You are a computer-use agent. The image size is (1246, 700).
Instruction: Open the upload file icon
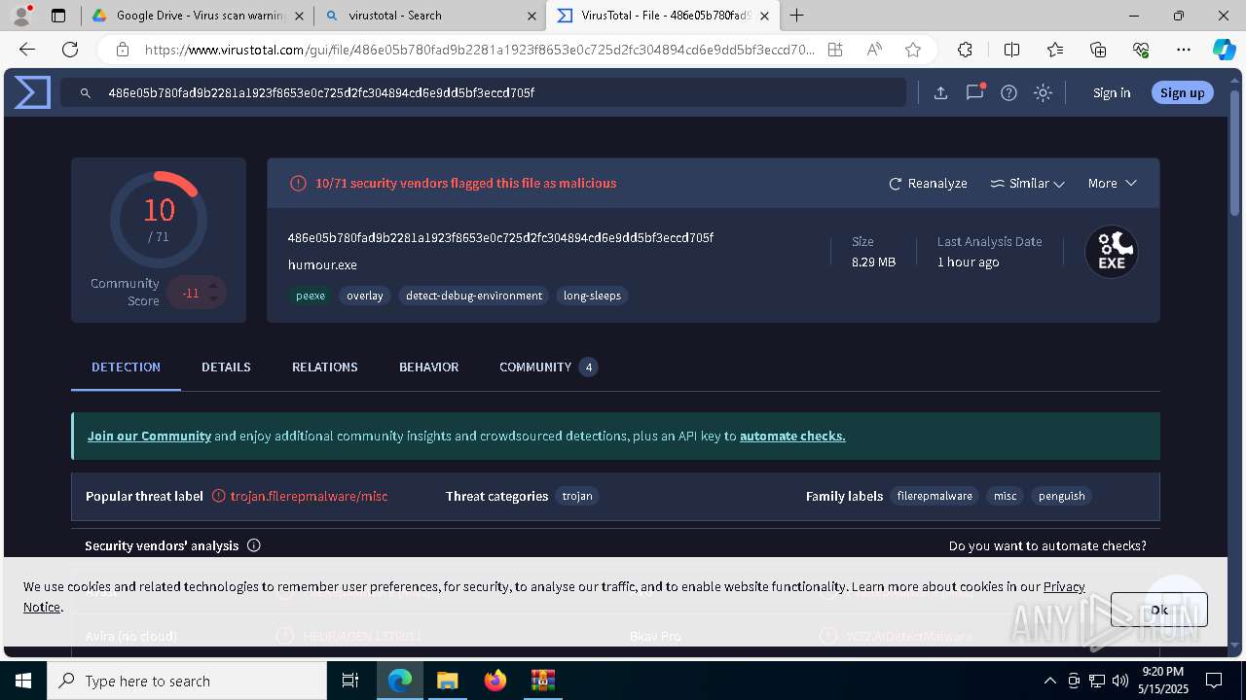[940, 93]
